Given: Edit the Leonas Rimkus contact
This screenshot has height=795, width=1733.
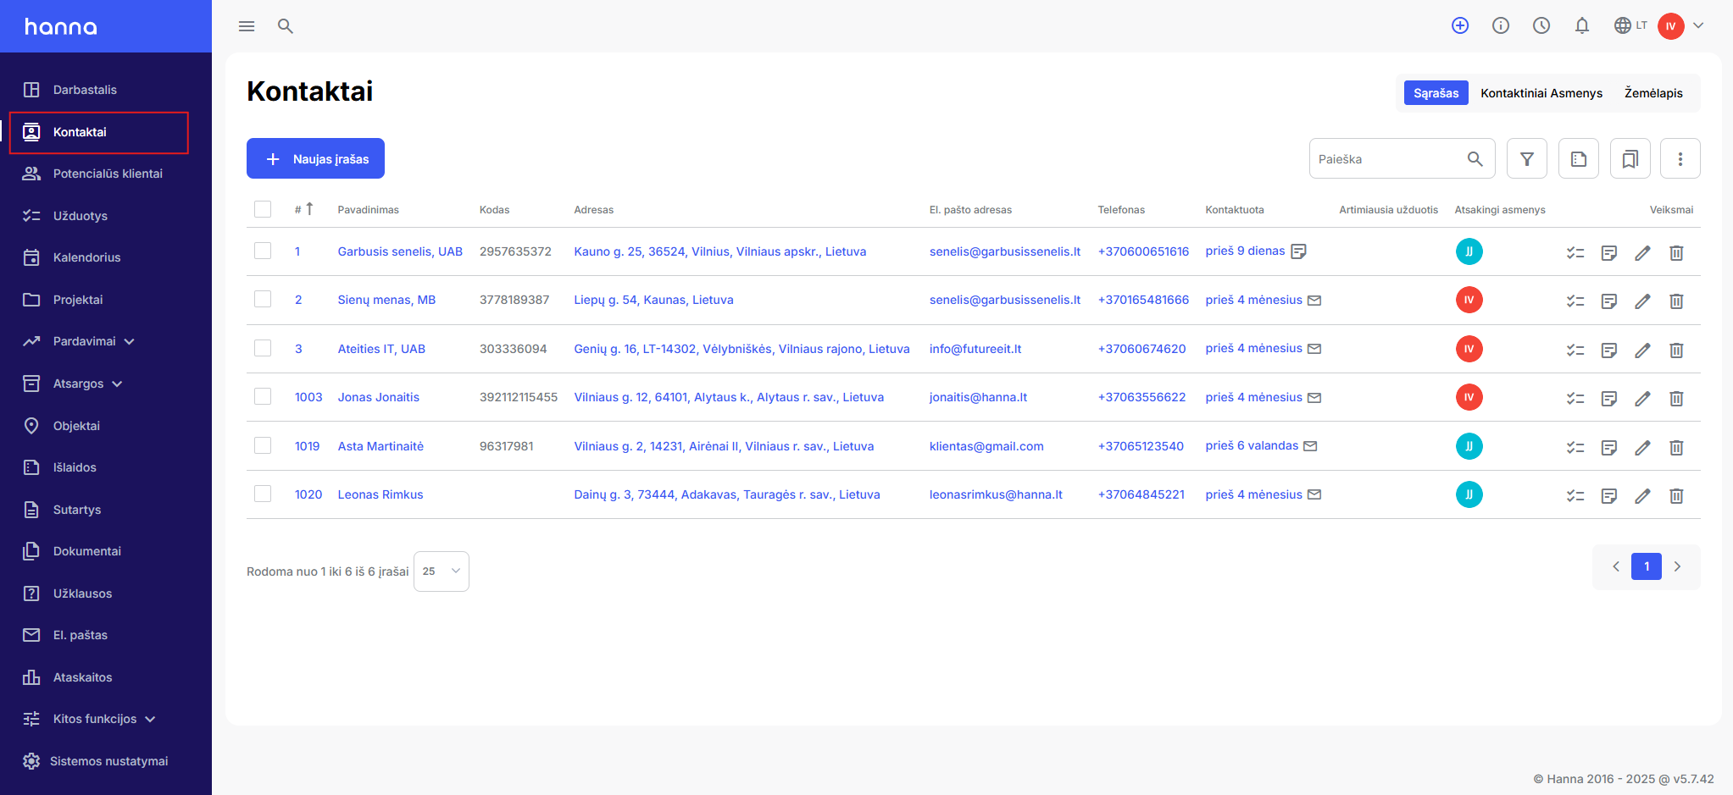Looking at the screenshot, I should click(1642, 495).
